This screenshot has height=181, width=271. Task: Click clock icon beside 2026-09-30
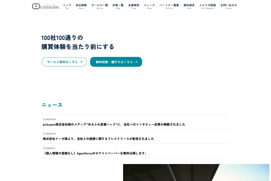(44, 119)
